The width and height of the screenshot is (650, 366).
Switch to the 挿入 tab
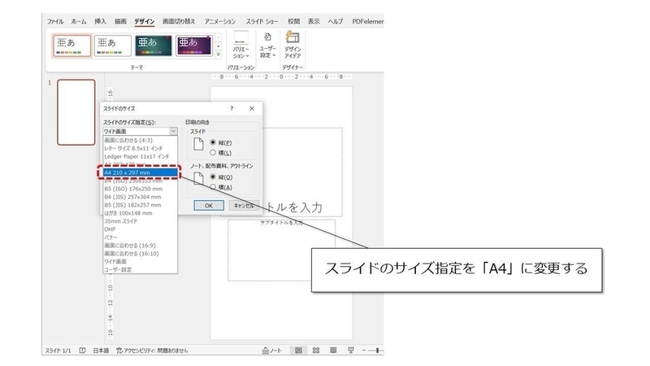(100, 22)
